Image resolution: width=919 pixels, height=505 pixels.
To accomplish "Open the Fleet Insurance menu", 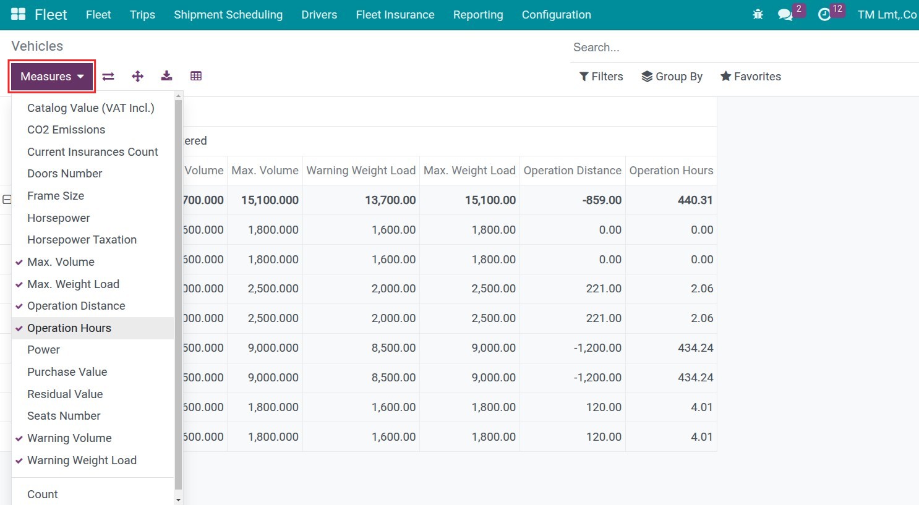I will [395, 15].
